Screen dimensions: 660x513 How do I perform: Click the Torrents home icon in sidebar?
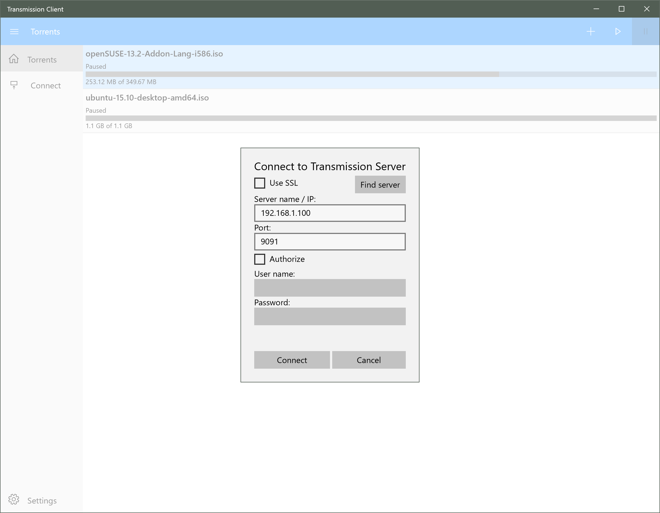coord(14,59)
